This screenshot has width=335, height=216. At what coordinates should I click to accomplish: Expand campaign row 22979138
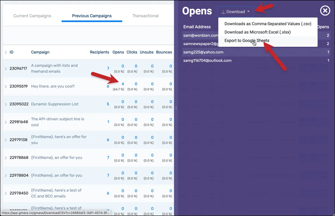(x=6, y=140)
